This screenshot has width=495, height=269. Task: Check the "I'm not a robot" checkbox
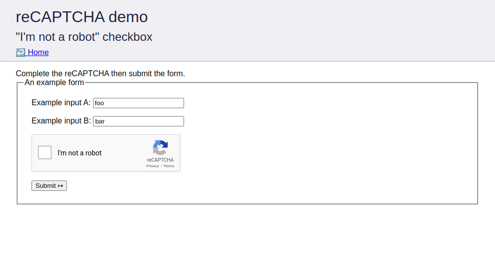(x=45, y=152)
